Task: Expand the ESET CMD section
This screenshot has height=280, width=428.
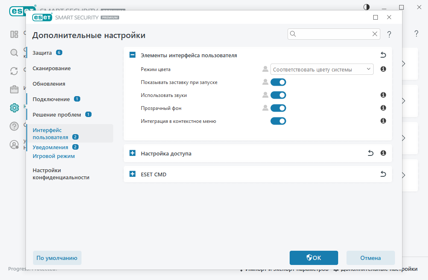Action: point(132,174)
